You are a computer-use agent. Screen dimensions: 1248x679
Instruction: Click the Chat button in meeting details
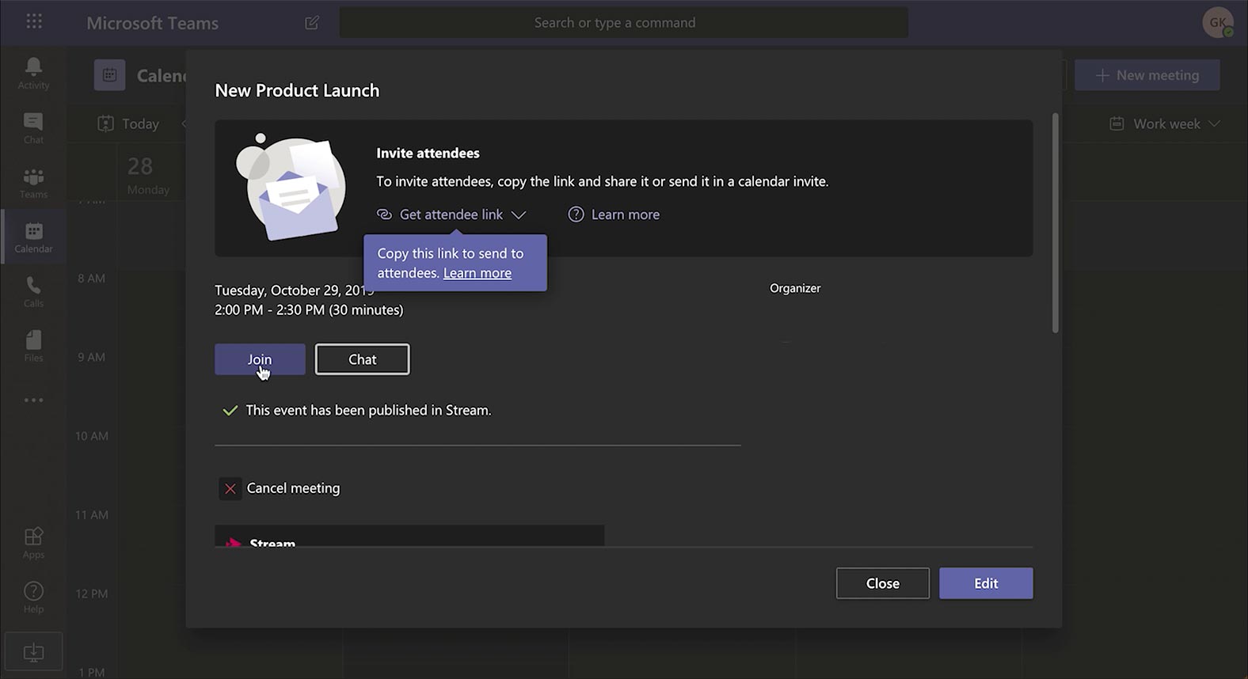pyautogui.click(x=363, y=359)
